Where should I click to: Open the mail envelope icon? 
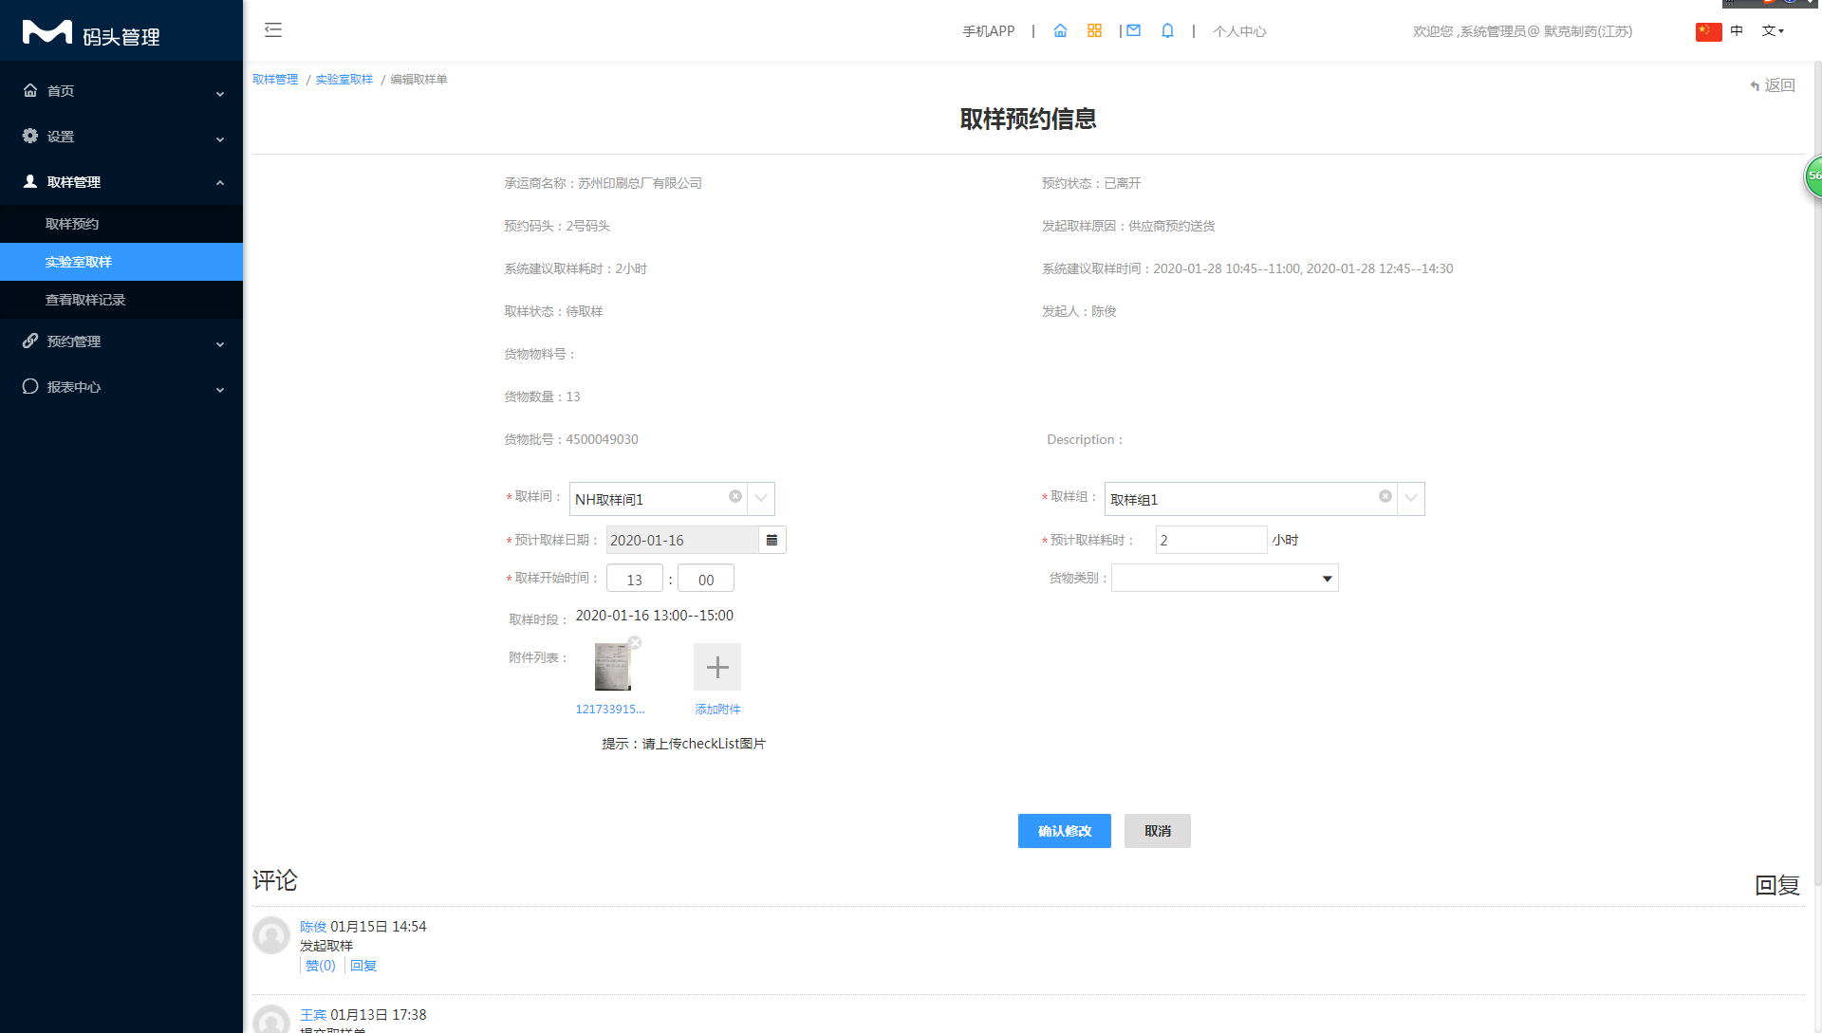coord(1133,30)
